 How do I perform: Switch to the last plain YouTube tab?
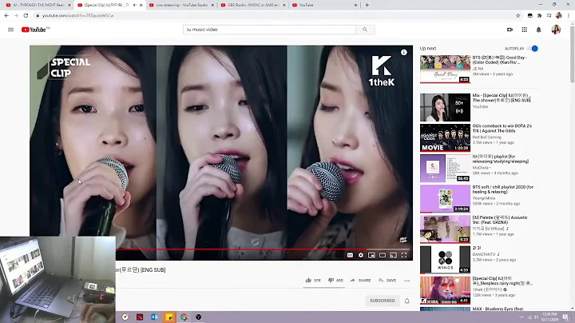[324, 5]
